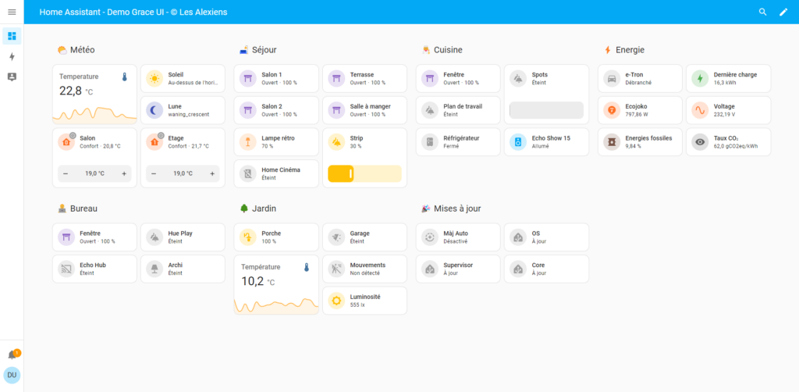Click the Core update icon
Viewport: 799px width, 392px height.
click(x=518, y=269)
